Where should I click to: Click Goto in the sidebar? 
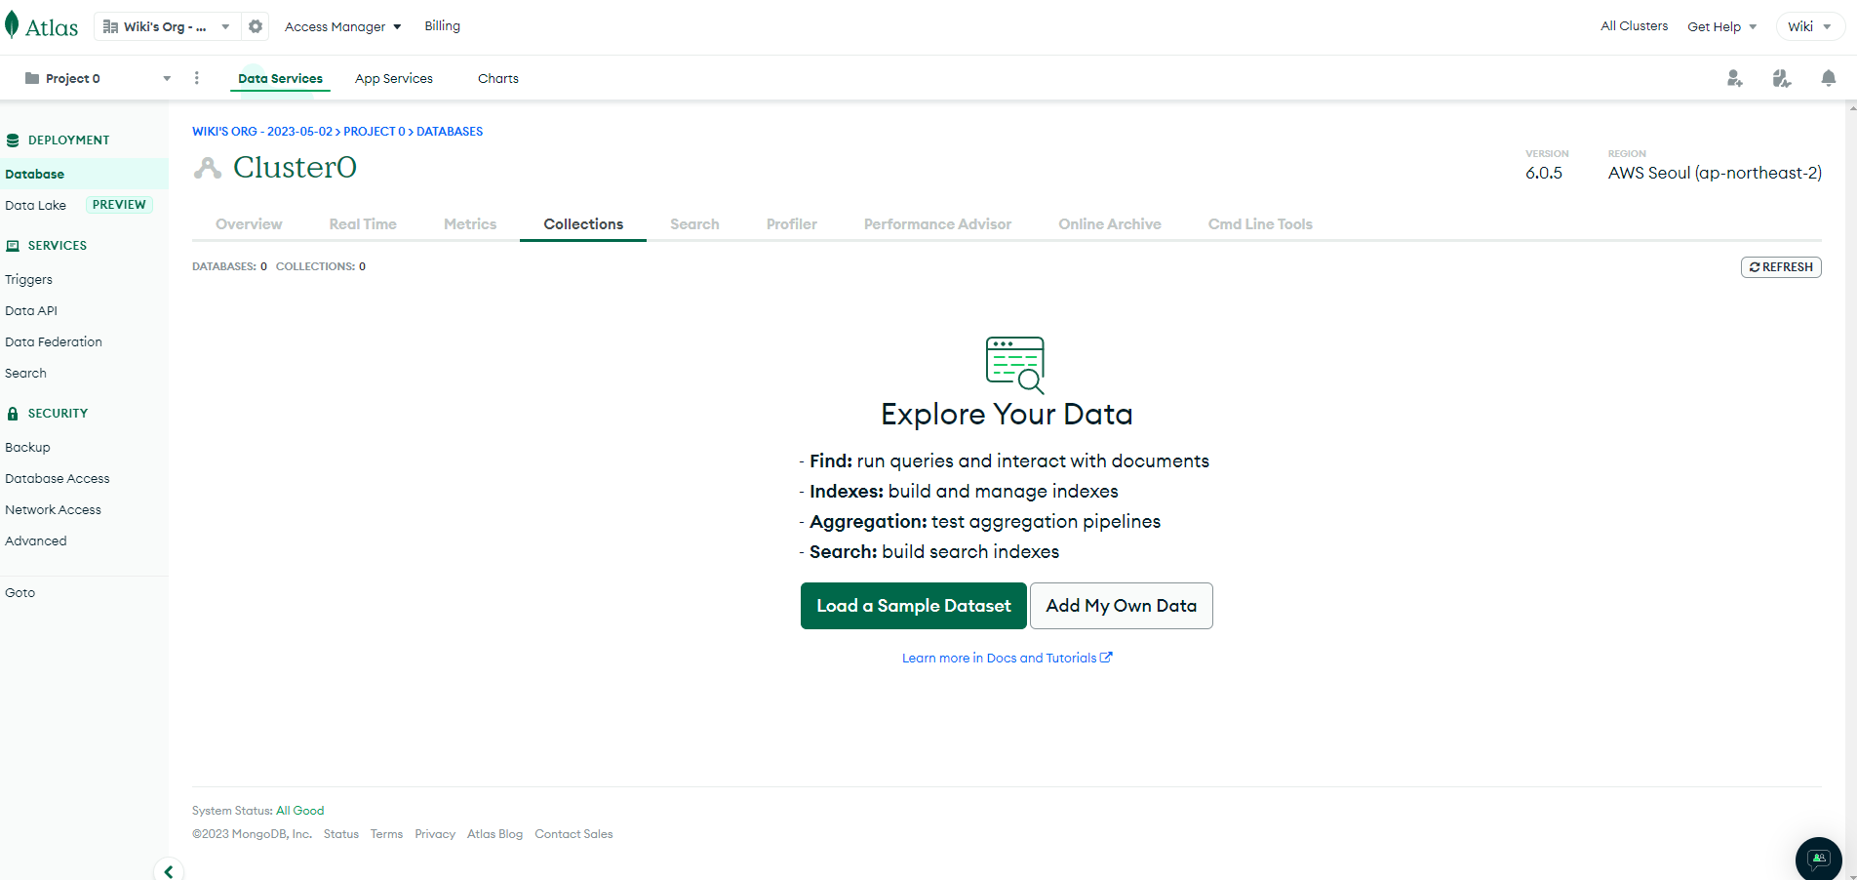tap(20, 593)
